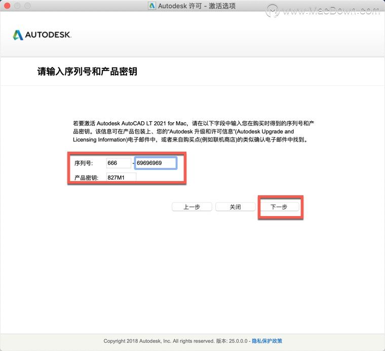Click the 关闭 (Close) button
385x351 pixels.
coord(235,207)
